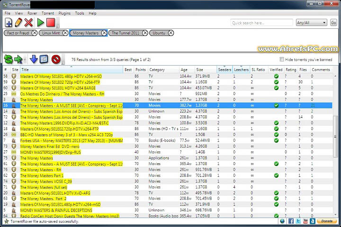Select row 'The.Money.Masters.1996.DVDRip.XviD.AC3-MAJESTiC'
This screenshot has width=341, height=227.
pyautogui.click(x=168, y=123)
